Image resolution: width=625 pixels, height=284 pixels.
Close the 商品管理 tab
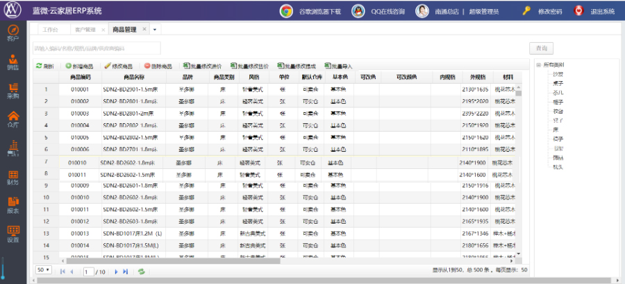[144, 30]
